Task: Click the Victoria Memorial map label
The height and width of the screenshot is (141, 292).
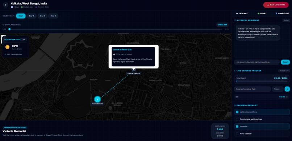Action: (x=97, y=104)
